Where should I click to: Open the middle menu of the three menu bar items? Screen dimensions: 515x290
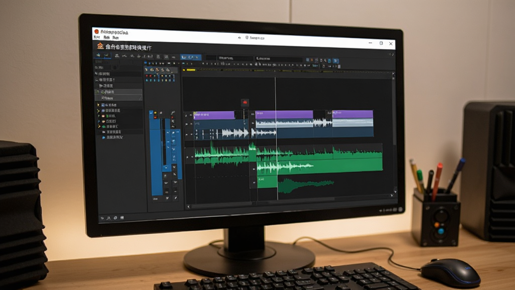pyautogui.click(x=107, y=37)
